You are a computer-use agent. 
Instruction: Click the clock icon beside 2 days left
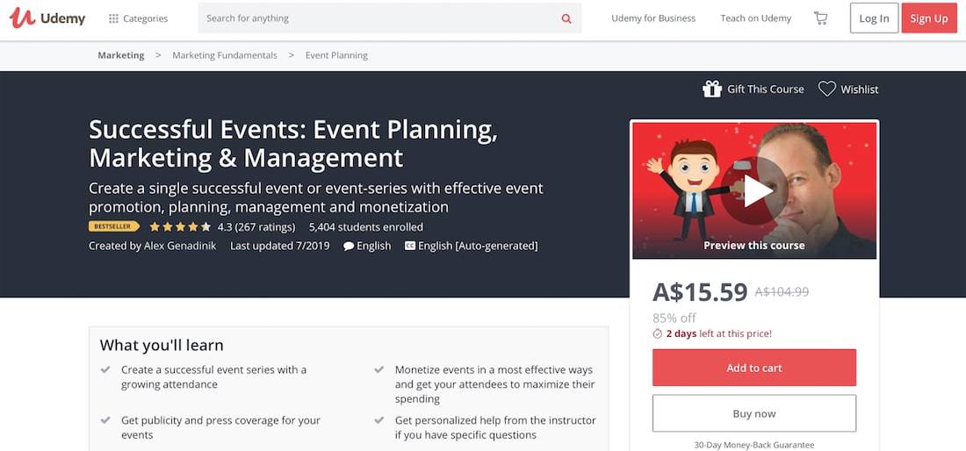pos(658,334)
